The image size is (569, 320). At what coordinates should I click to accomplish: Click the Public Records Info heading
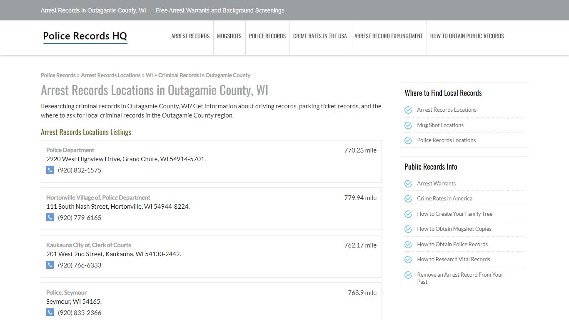(431, 167)
